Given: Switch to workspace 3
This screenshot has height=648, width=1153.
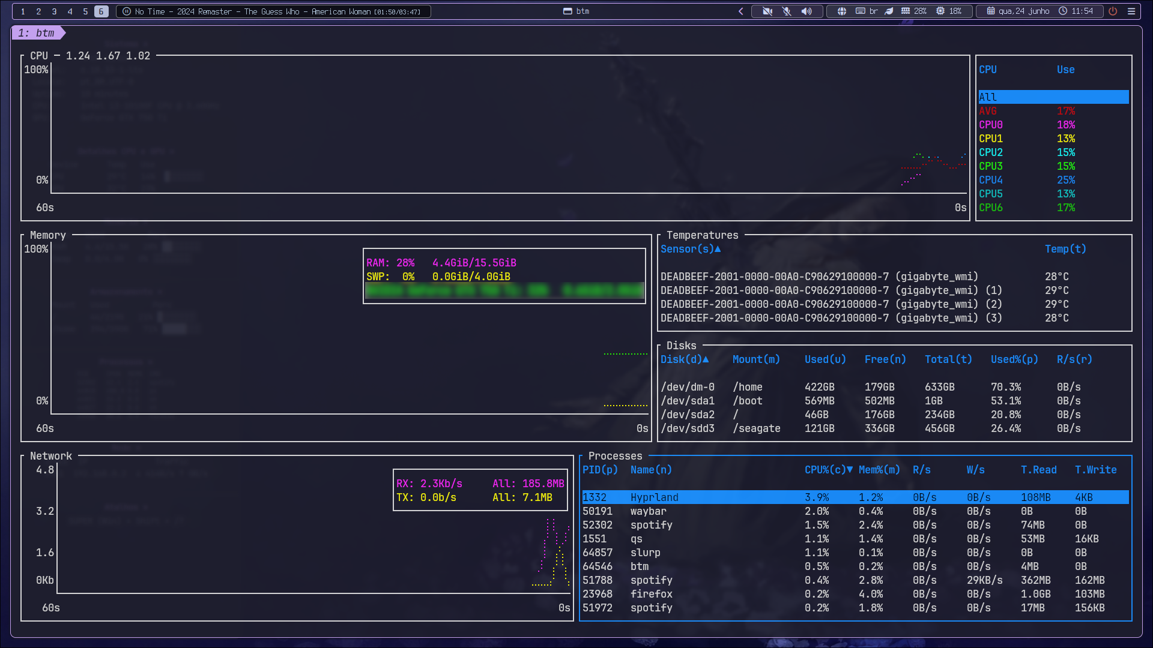Looking at the screenshot, I should 54,11.
